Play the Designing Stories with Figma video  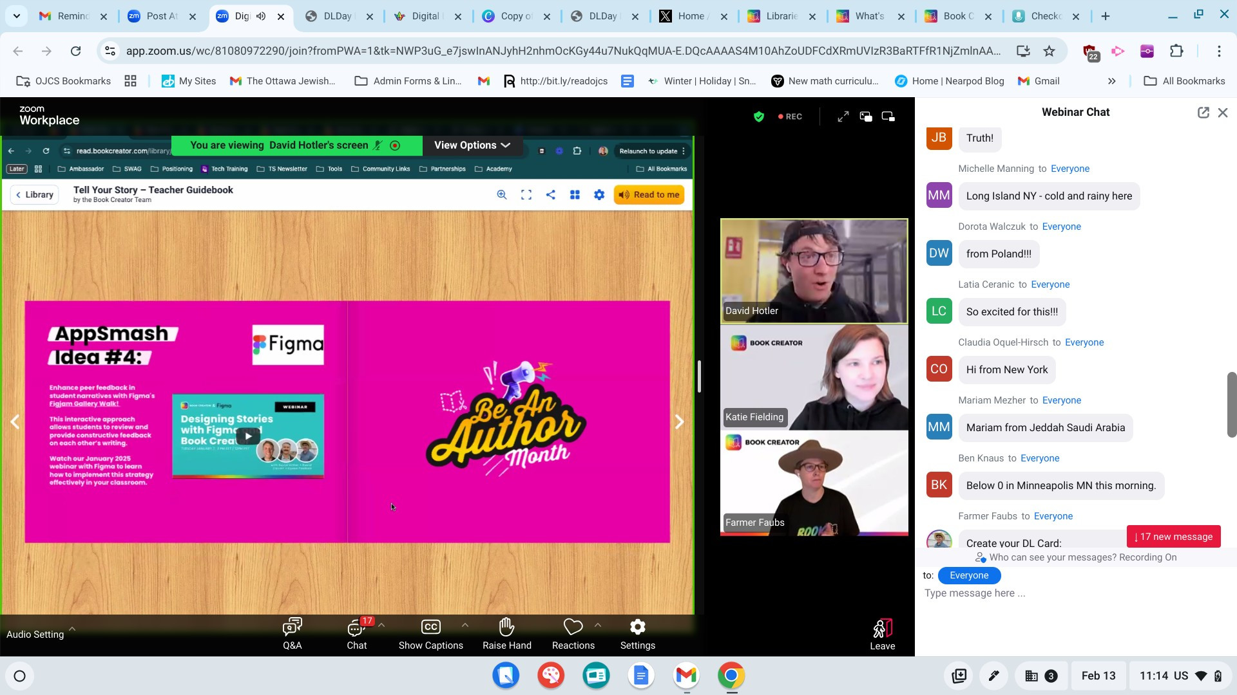coord(247,436)
